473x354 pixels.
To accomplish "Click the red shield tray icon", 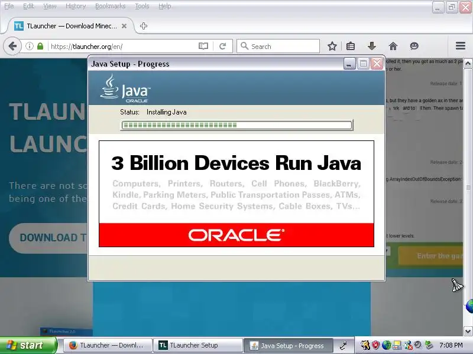I will 375,345.
